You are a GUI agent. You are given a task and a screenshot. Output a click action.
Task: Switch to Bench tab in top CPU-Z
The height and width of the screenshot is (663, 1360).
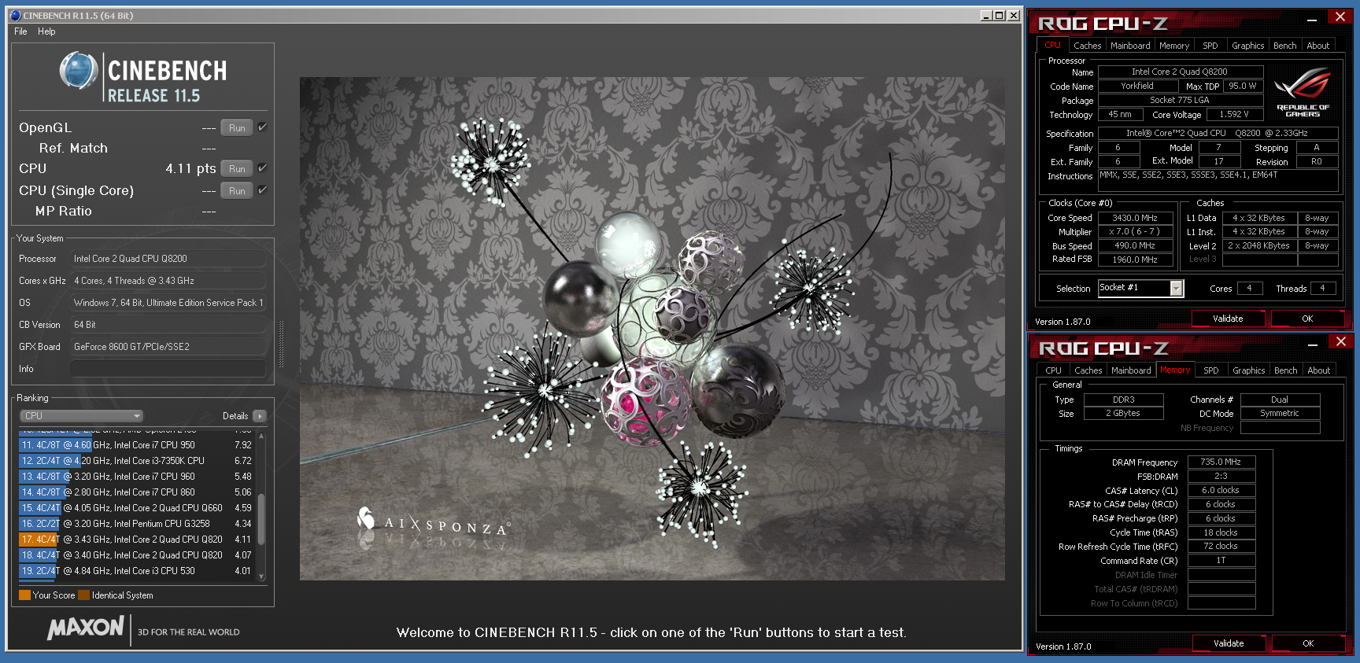[x=1285, y=46]
